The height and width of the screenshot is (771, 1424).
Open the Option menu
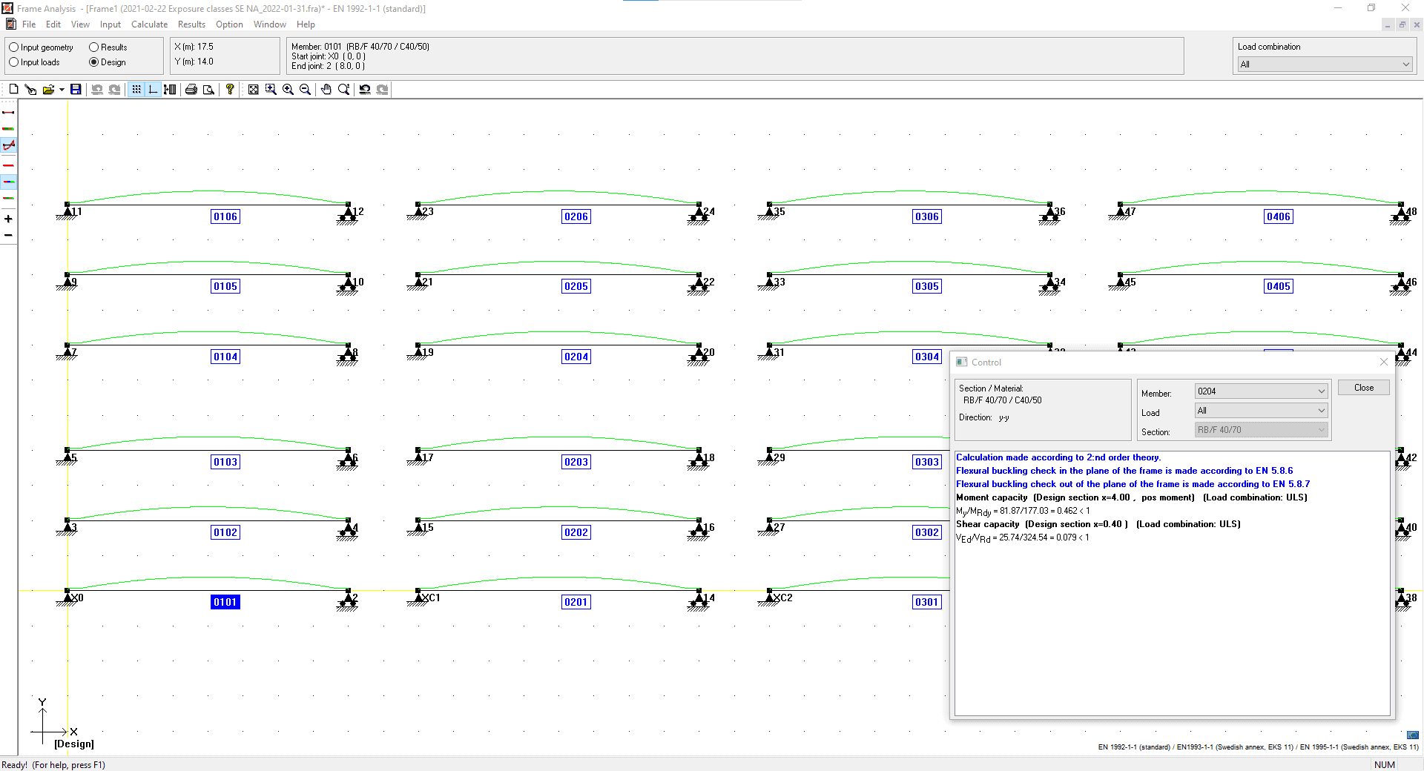coord(229,24)
